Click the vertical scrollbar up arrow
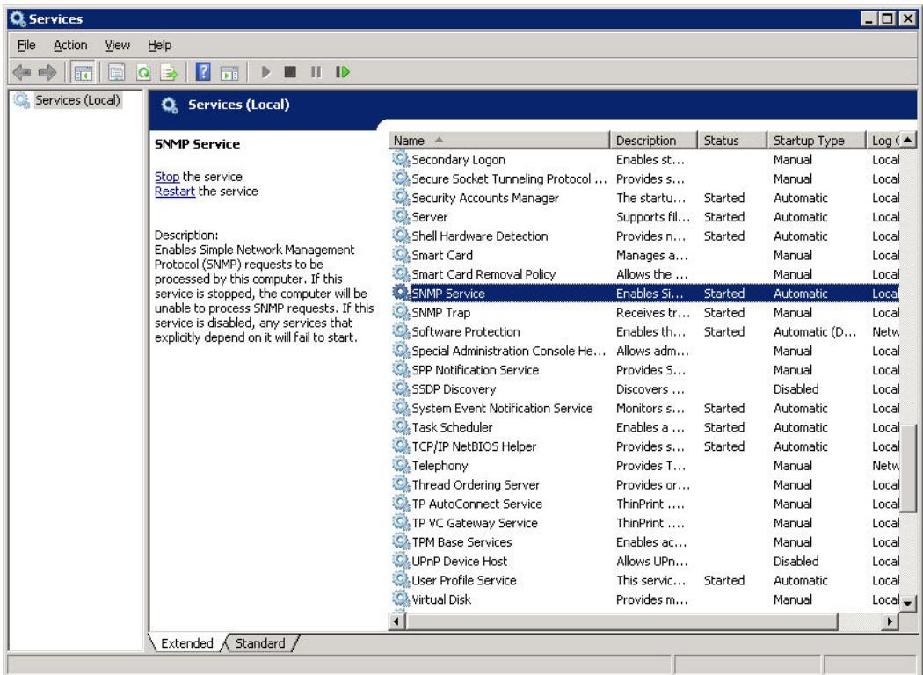This screenshot has height=675, width=923. tap(908, 140)
